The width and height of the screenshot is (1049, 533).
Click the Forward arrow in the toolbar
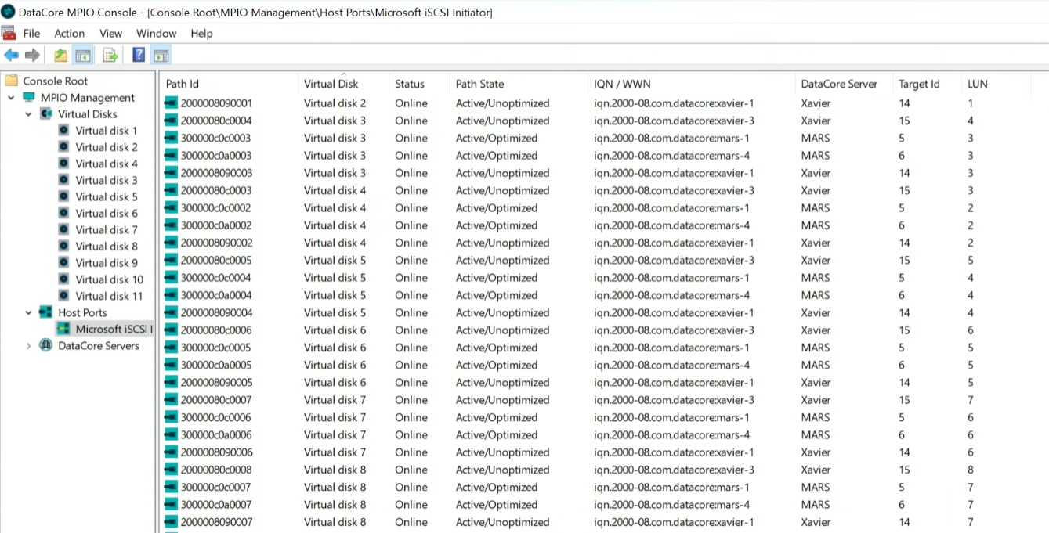(x=32, y=55)
